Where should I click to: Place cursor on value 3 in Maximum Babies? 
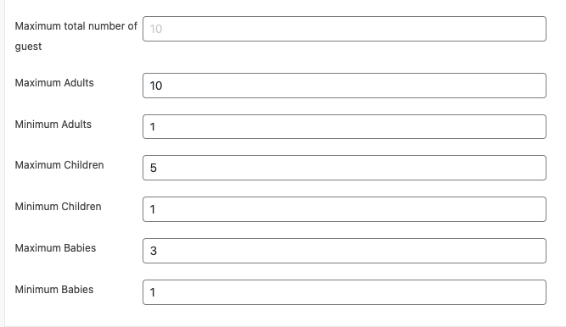(x=154, y=251)
